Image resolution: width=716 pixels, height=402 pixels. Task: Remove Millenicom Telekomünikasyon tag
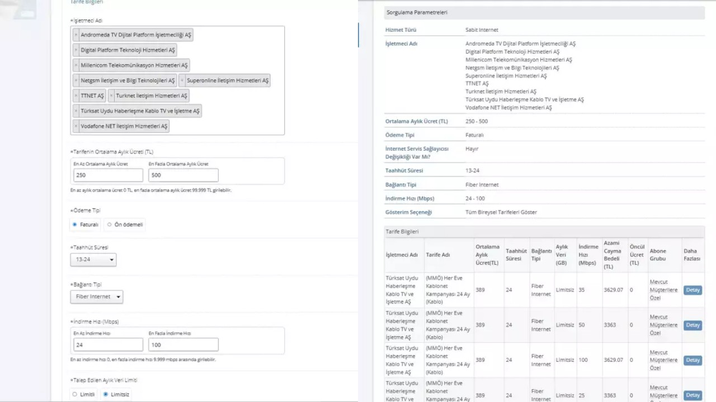pos(76,65)
